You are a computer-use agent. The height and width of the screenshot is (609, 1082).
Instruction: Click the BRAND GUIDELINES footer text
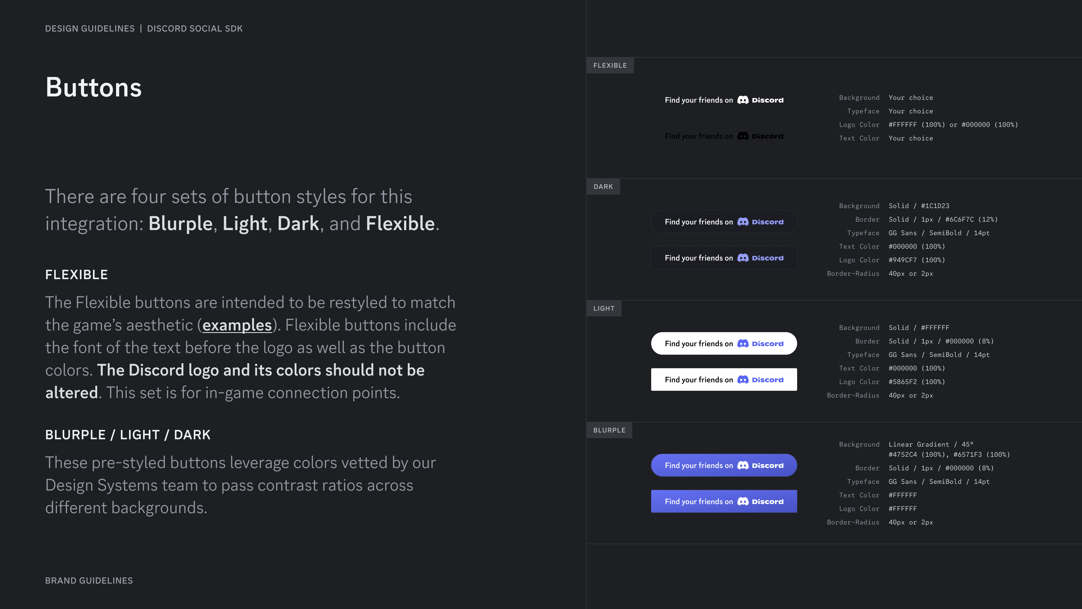89,581
